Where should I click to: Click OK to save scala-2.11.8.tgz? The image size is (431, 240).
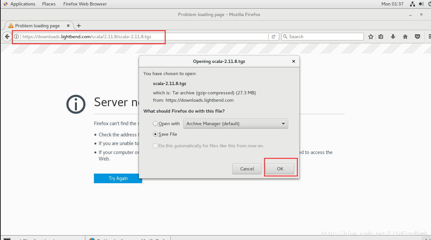coord(280,169)
